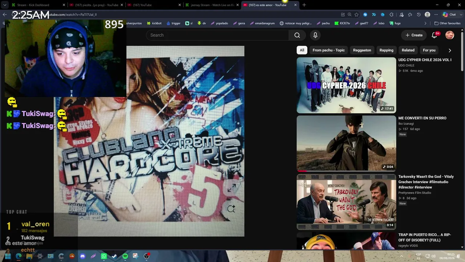Open the volume speaker tray icon

pyautogui.click(x=433, y=256)
